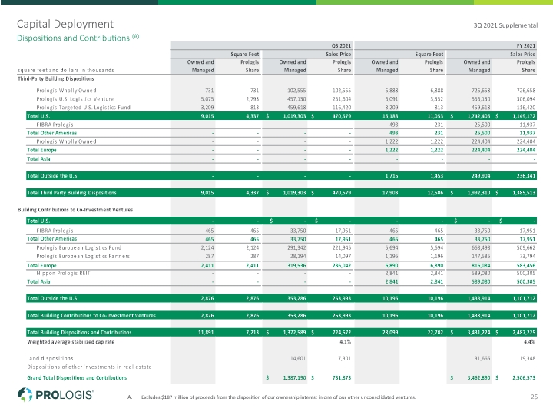Image resolution: width=553 pixels, height=415 pixels.
Task: Click 'Weighted average stabilized cap rate' label
Action: [71, 342]
